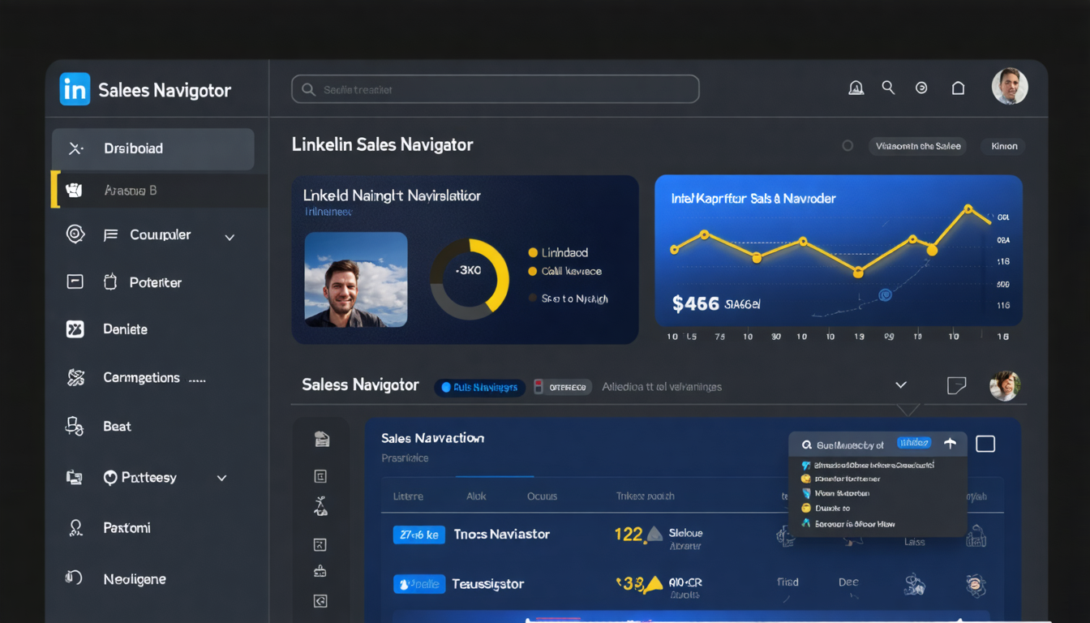Click the blue pill in the Saless Navigotor bar

[x=479, y=387]
